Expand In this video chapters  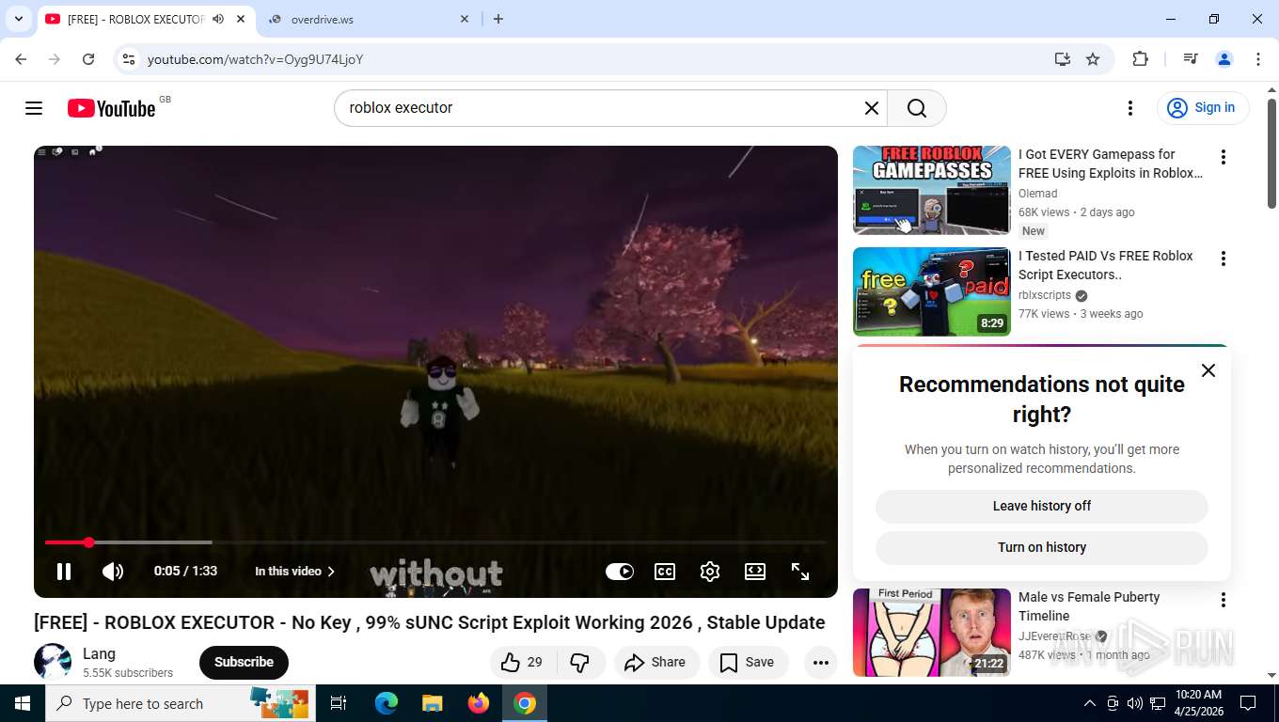295,571
